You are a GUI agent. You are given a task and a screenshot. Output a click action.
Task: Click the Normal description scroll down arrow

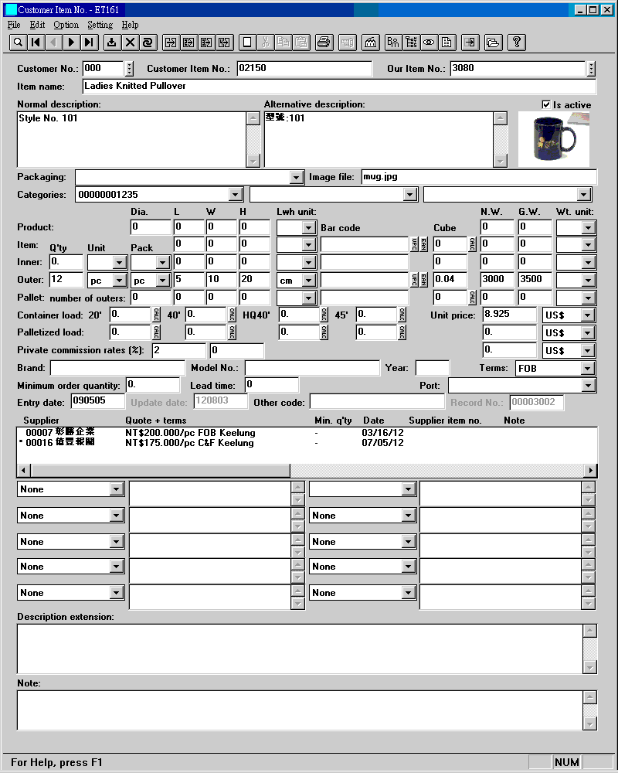pyautogui.click(x=253, y=161)
